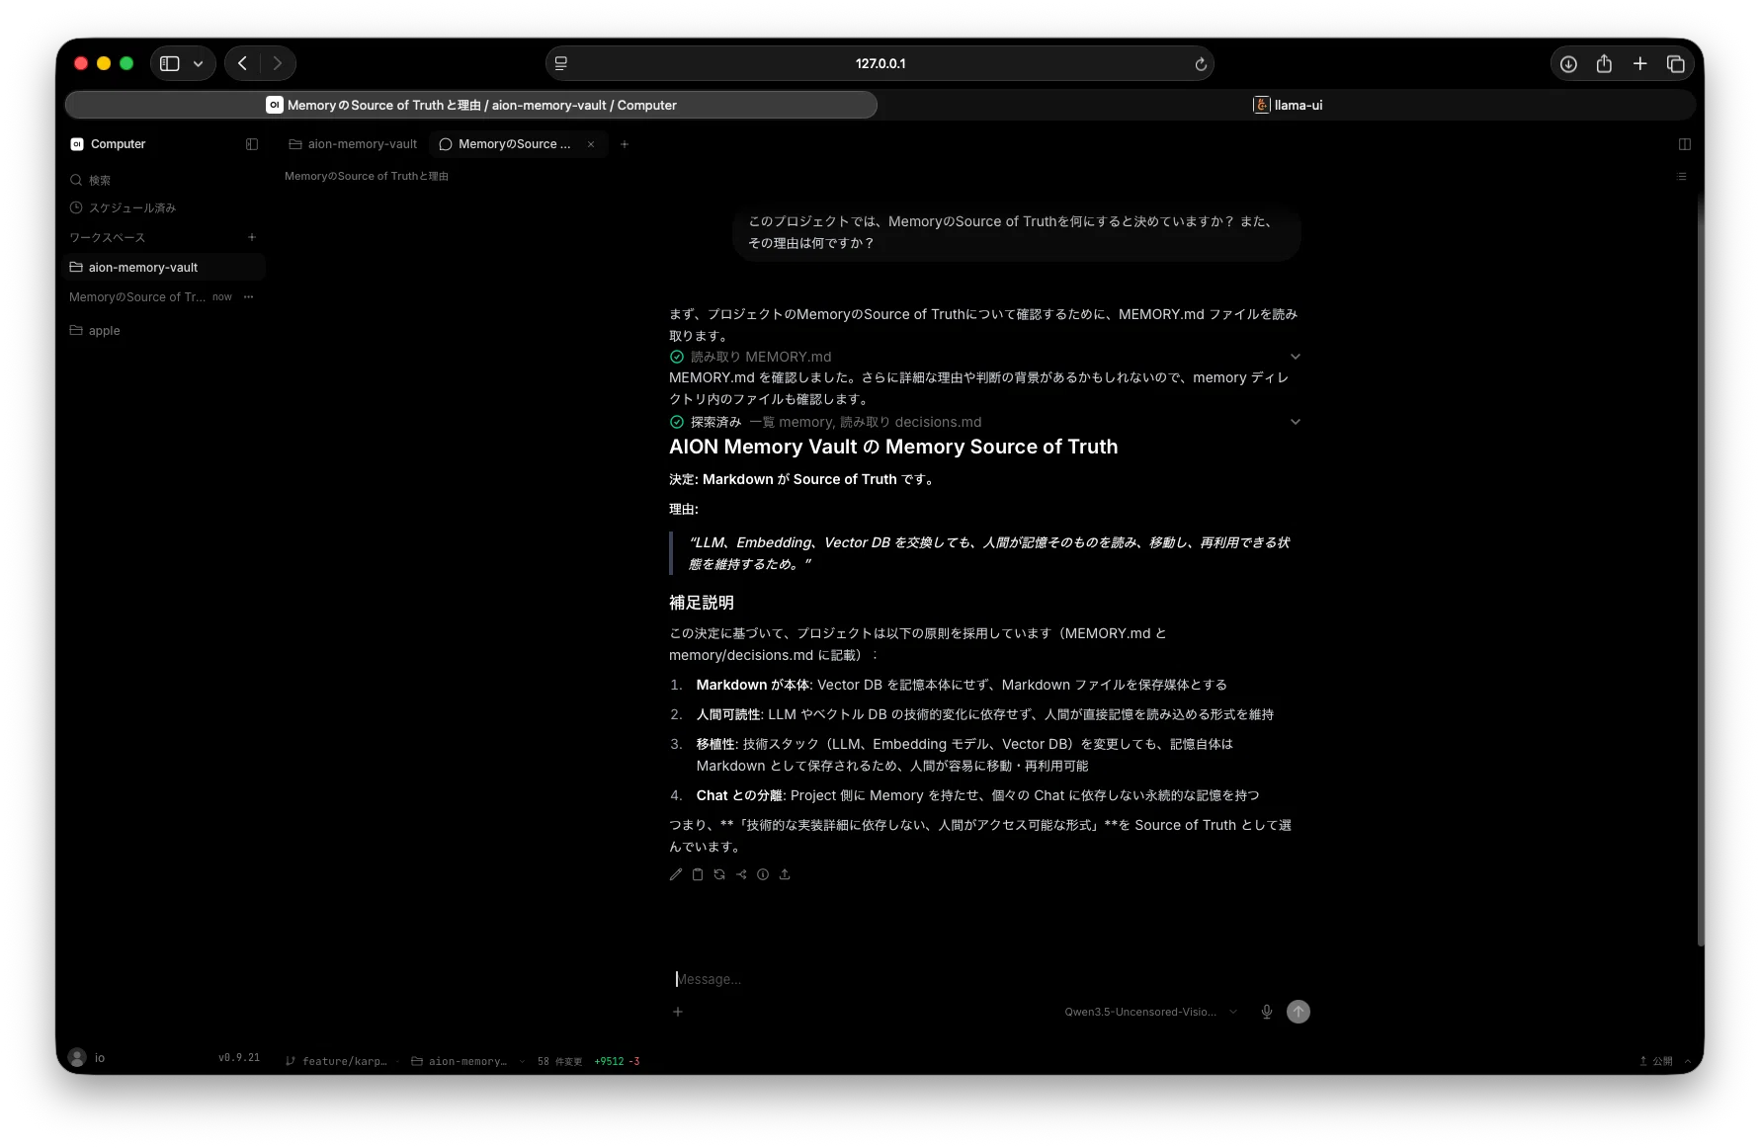Click the 127.0.0.1 address bar
Viewport: 1760px width, 1148px height.
(880, 63)
